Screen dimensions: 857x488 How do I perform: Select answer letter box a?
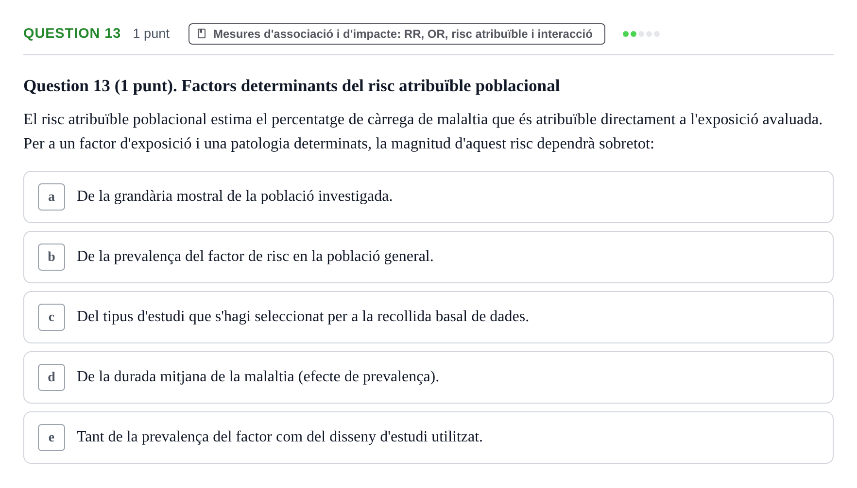[51, 197]
